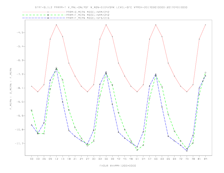Click the red O_MEAN peak point above hour 12

(x=57, y=25)
